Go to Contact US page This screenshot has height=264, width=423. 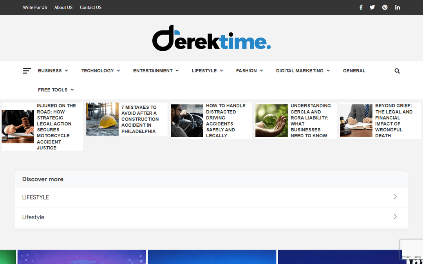(x=90, y=7)
